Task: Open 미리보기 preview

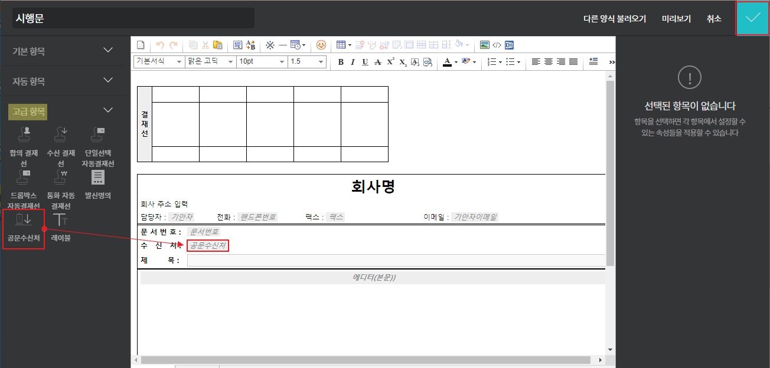Action: (x=676, y=19)
